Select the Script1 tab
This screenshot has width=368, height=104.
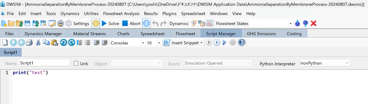point(11,53)
